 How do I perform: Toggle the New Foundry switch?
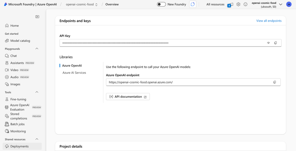point(161,4)
